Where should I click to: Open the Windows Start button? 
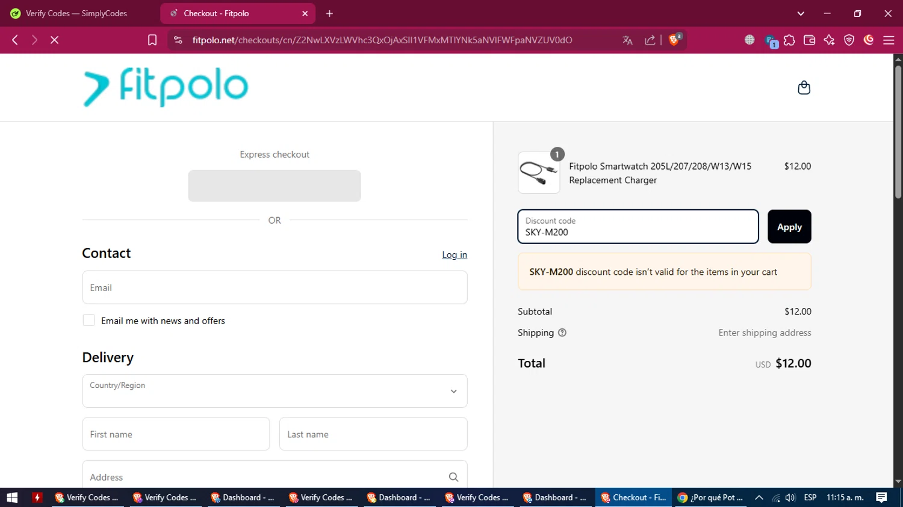pyautogui.click(x=12, y=497)
